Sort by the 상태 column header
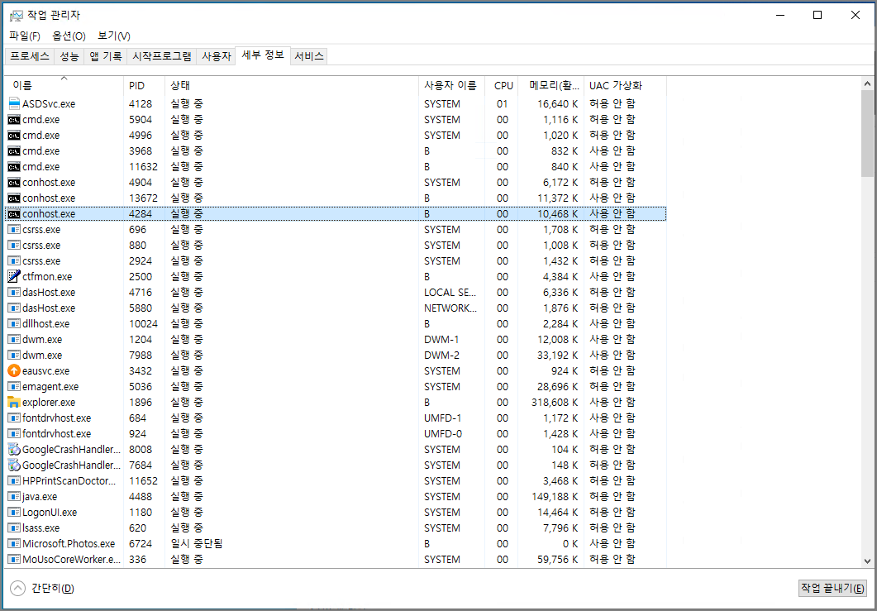The image size is (877, 611). [x=292, y=86]
